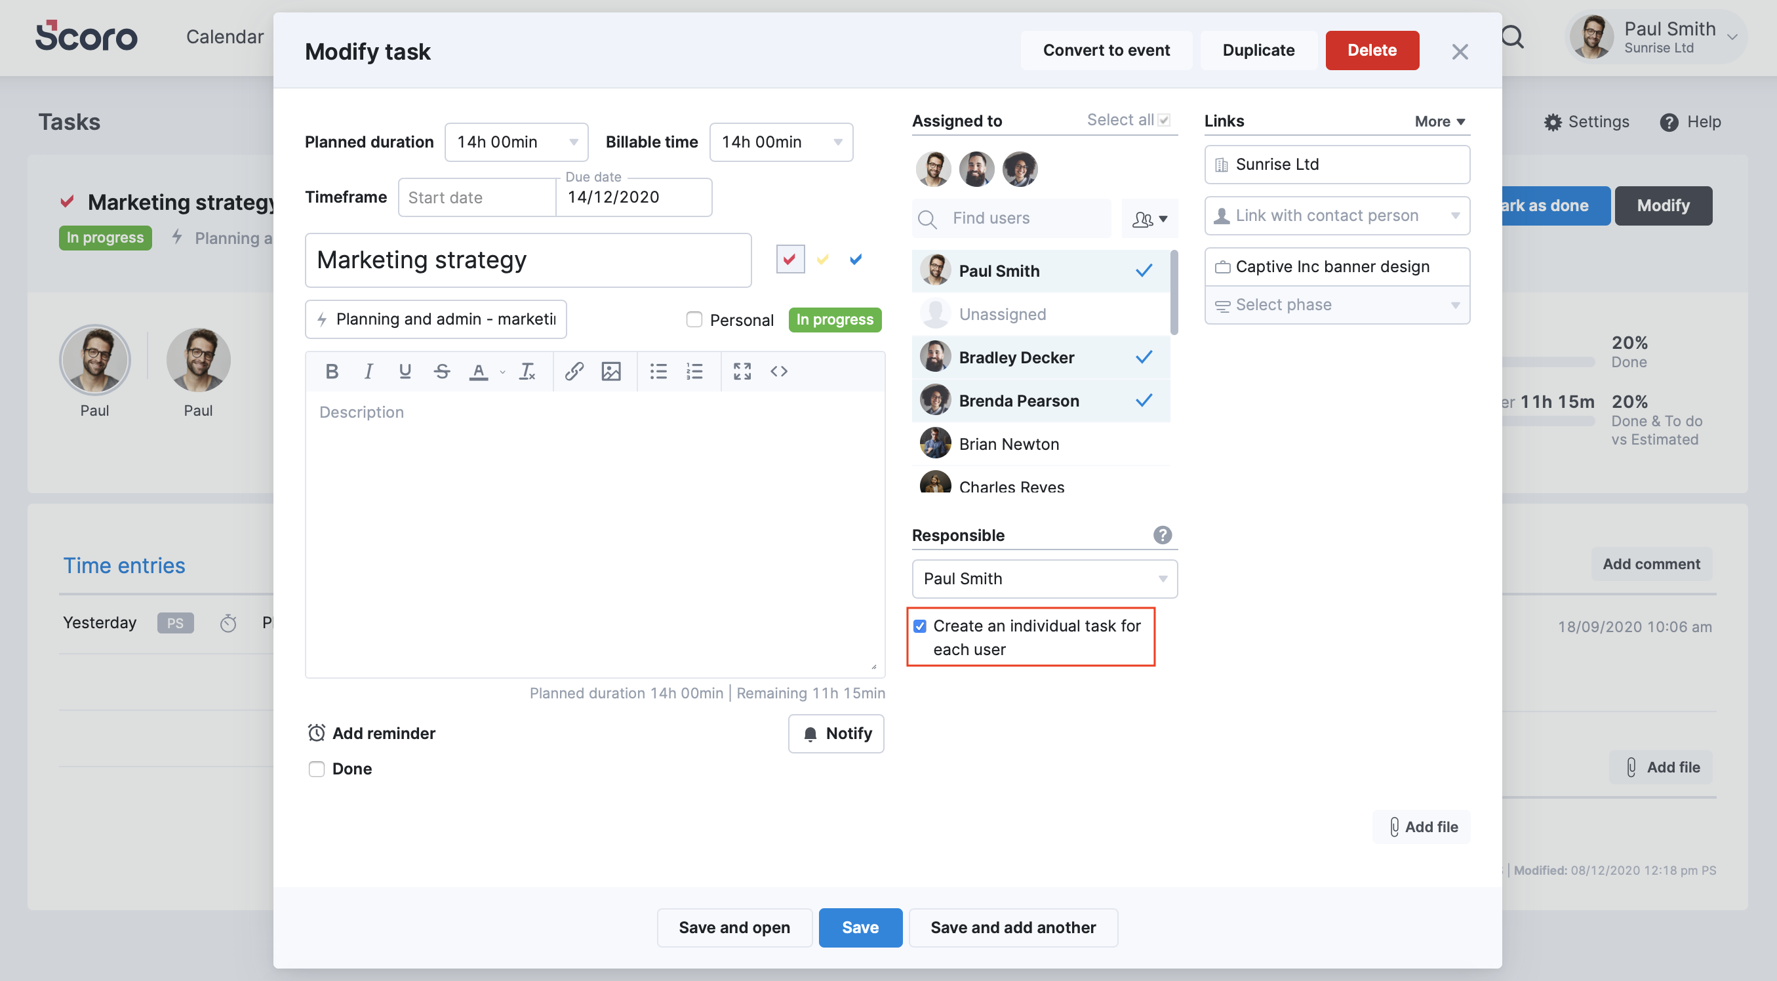Open the user groups filter dropdown

click(1149, 218)
